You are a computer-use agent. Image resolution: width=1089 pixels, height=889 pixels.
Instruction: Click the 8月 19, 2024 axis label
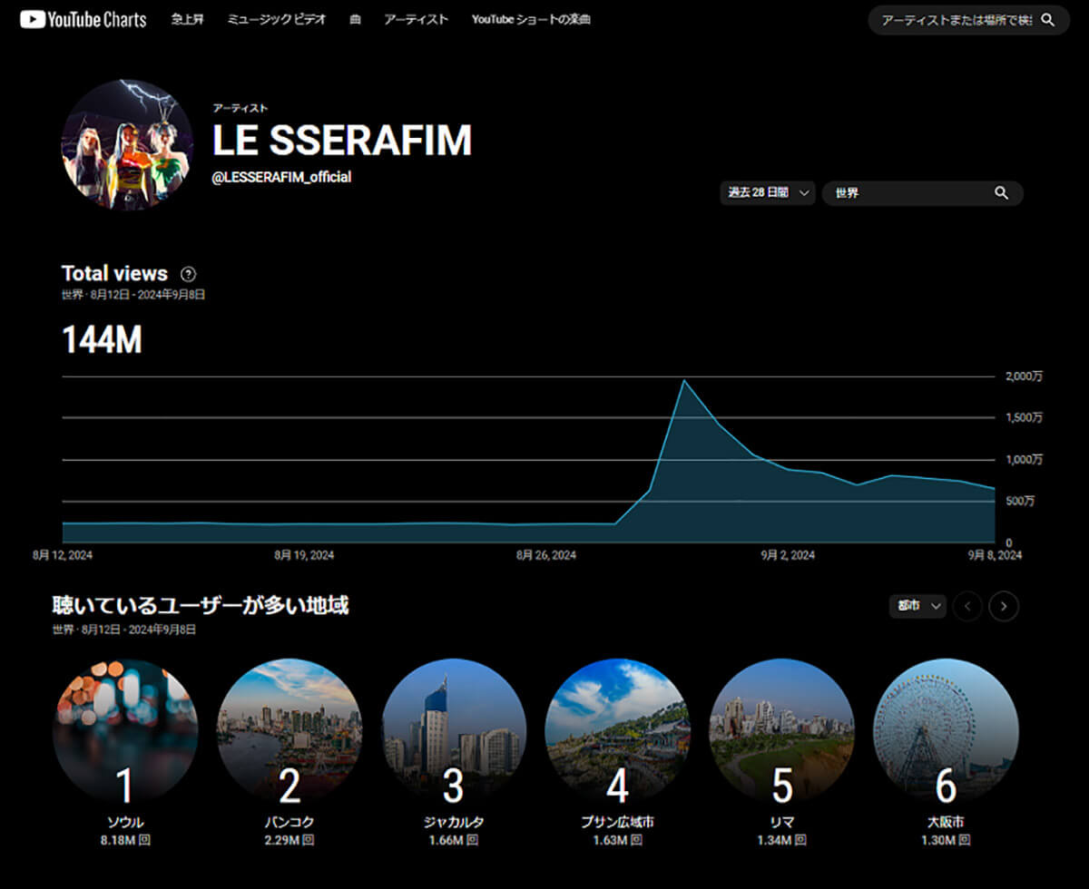point(303,554)
